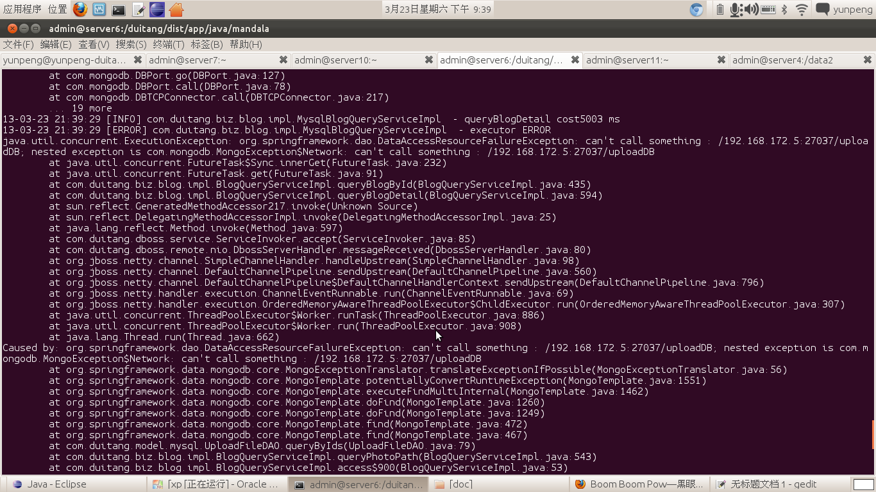The width and height of the screenshot is (876, 492).
Task: Click the "GeneratedMethodAccessor217.invoke(Unknown Source)" line
Action: click(x=233, y=206)
